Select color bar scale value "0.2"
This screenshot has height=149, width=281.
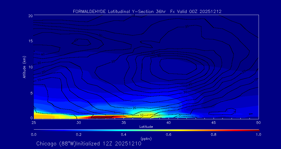[79, 135]
